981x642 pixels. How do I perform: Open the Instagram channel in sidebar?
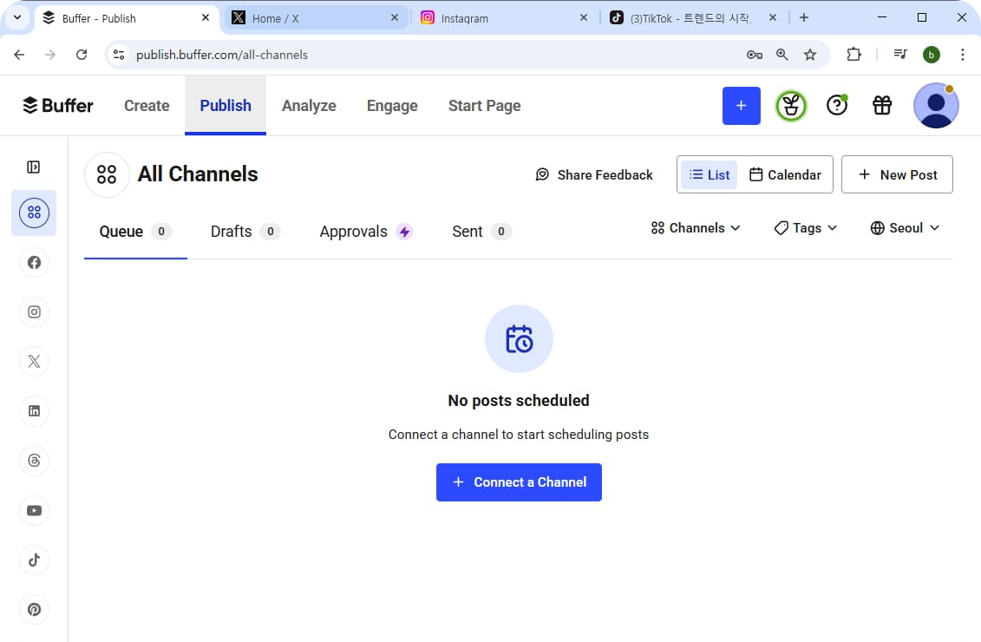click(34, 312)
